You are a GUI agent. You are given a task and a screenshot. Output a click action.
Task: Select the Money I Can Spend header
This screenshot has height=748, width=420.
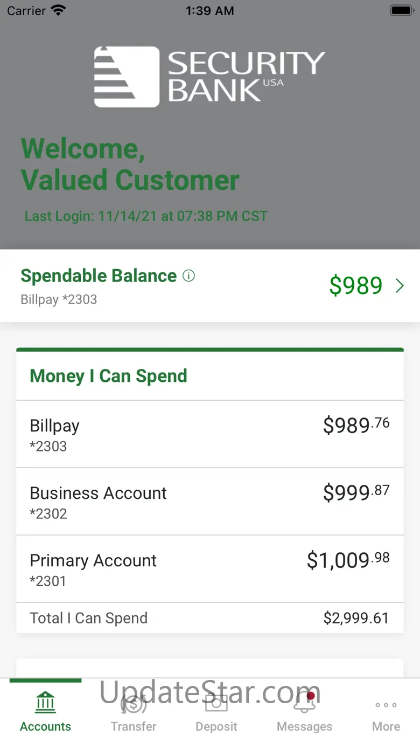109,376
